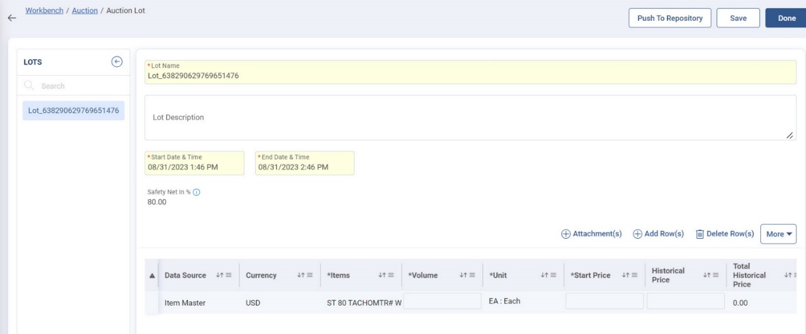Click the Safety Net info icon
The image size is (806, 334).
(x=196, y=192)
